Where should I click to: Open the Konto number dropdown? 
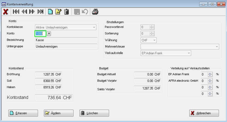(x=49, y=34)
